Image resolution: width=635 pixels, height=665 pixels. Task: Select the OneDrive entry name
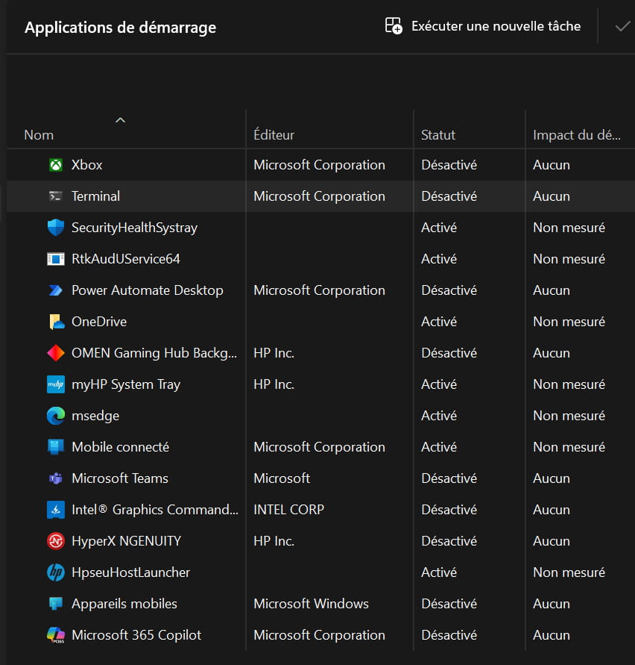pyautogui.click(x=99, y=322)
